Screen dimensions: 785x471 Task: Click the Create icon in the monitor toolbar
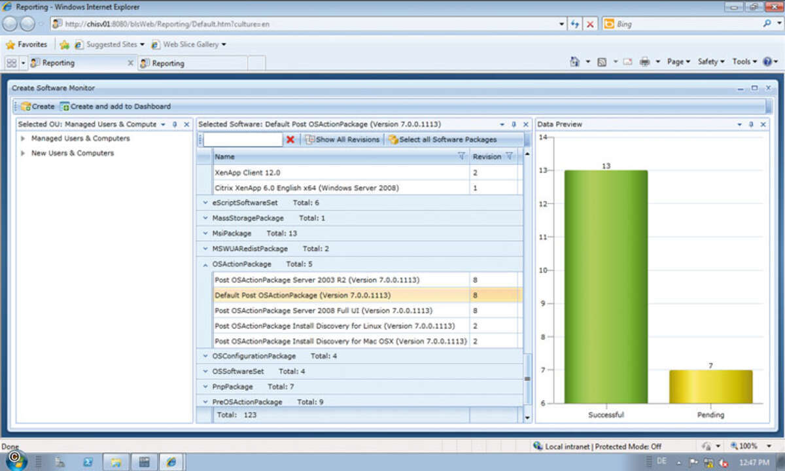tap(26, 106)
